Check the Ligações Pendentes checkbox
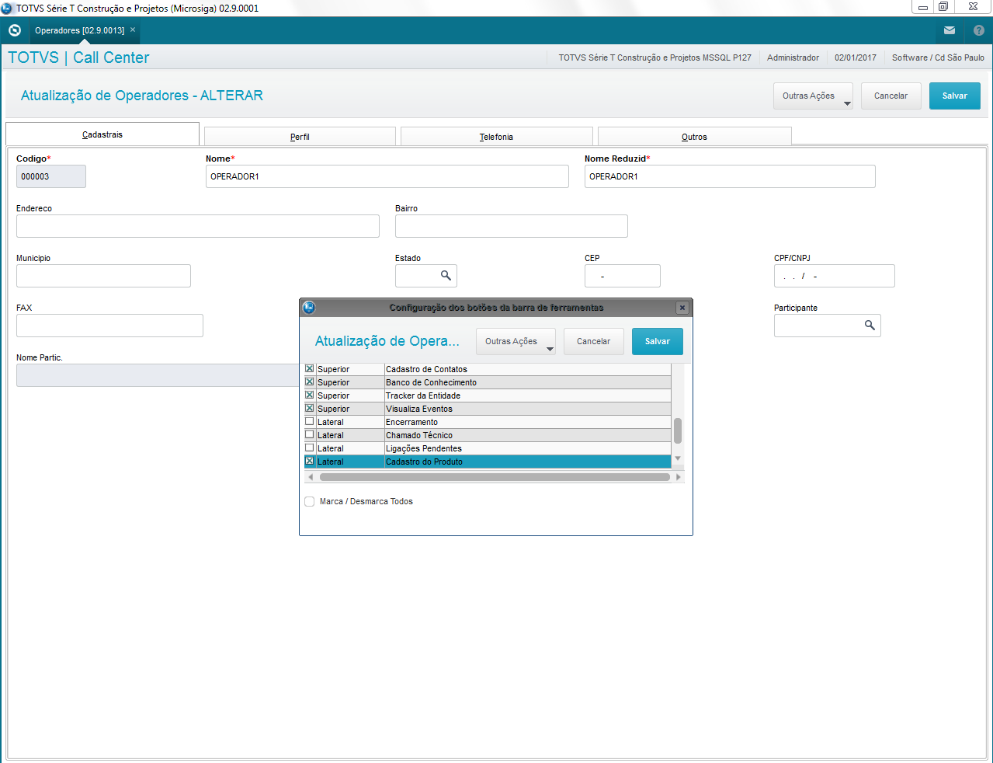The height and width of the screenshot is (763, 993). [310, 448]
